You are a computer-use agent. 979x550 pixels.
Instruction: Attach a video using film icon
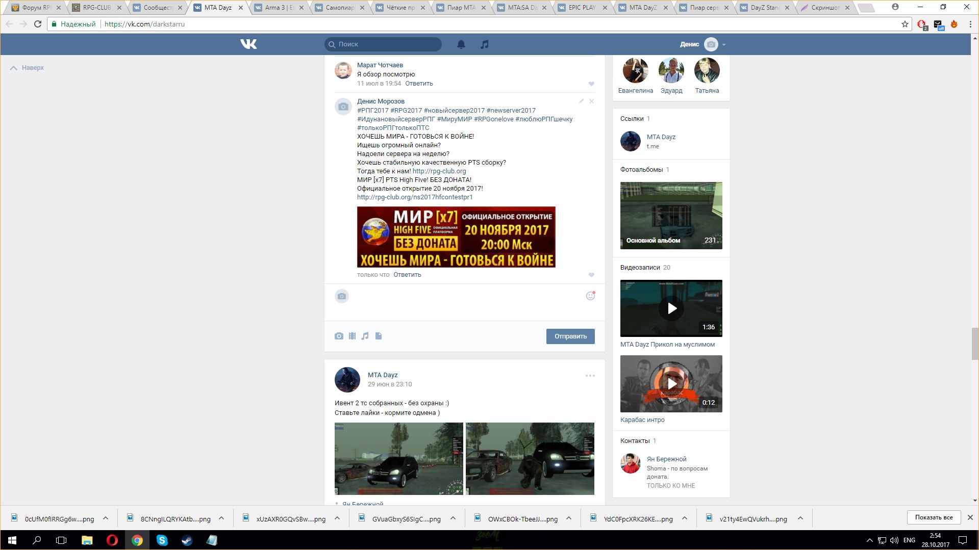[352, 336]
